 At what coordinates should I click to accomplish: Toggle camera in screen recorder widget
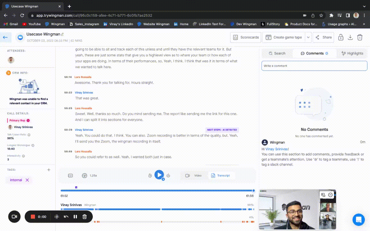pos(14,217)
